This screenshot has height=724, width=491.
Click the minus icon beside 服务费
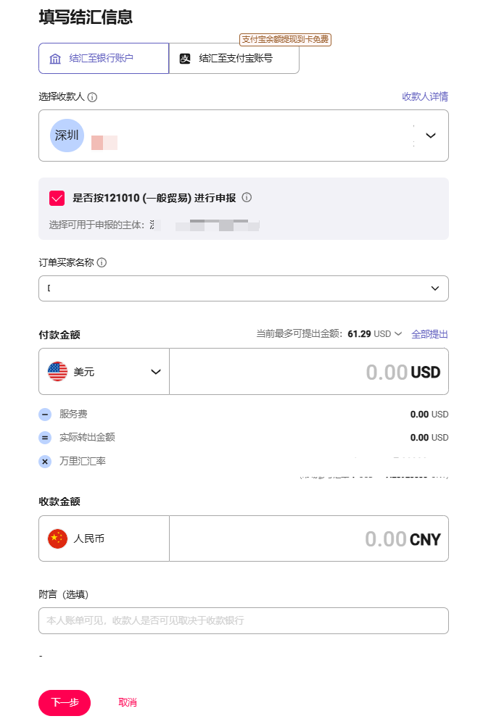point(45,414)
